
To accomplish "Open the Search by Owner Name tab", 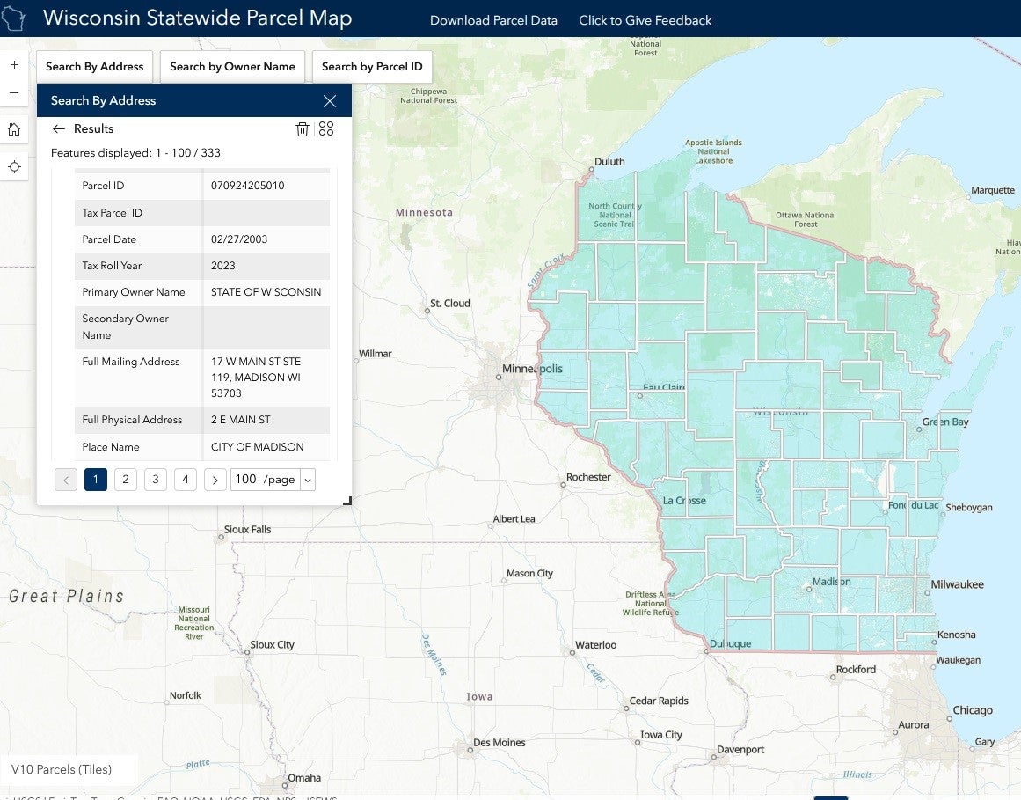I will click(x=232, y=67).
